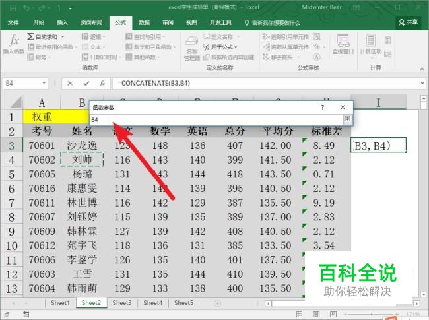
Task: Click the AutoSum sigma icon
Action: [30, 36]
